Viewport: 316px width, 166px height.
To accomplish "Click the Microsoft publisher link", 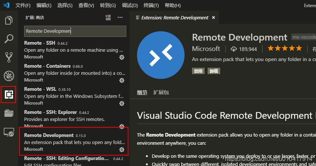I will tap(206, 49).
